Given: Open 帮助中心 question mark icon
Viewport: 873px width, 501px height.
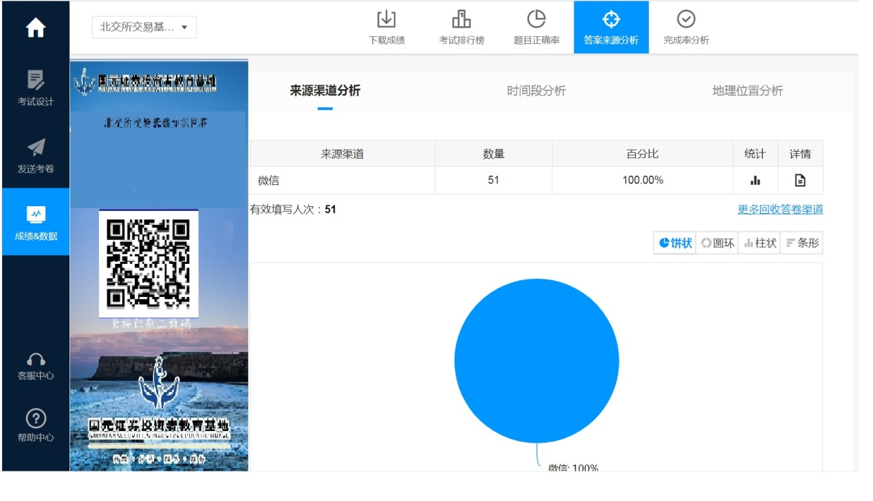Looking at the screenshot, I should coord(36,418).
